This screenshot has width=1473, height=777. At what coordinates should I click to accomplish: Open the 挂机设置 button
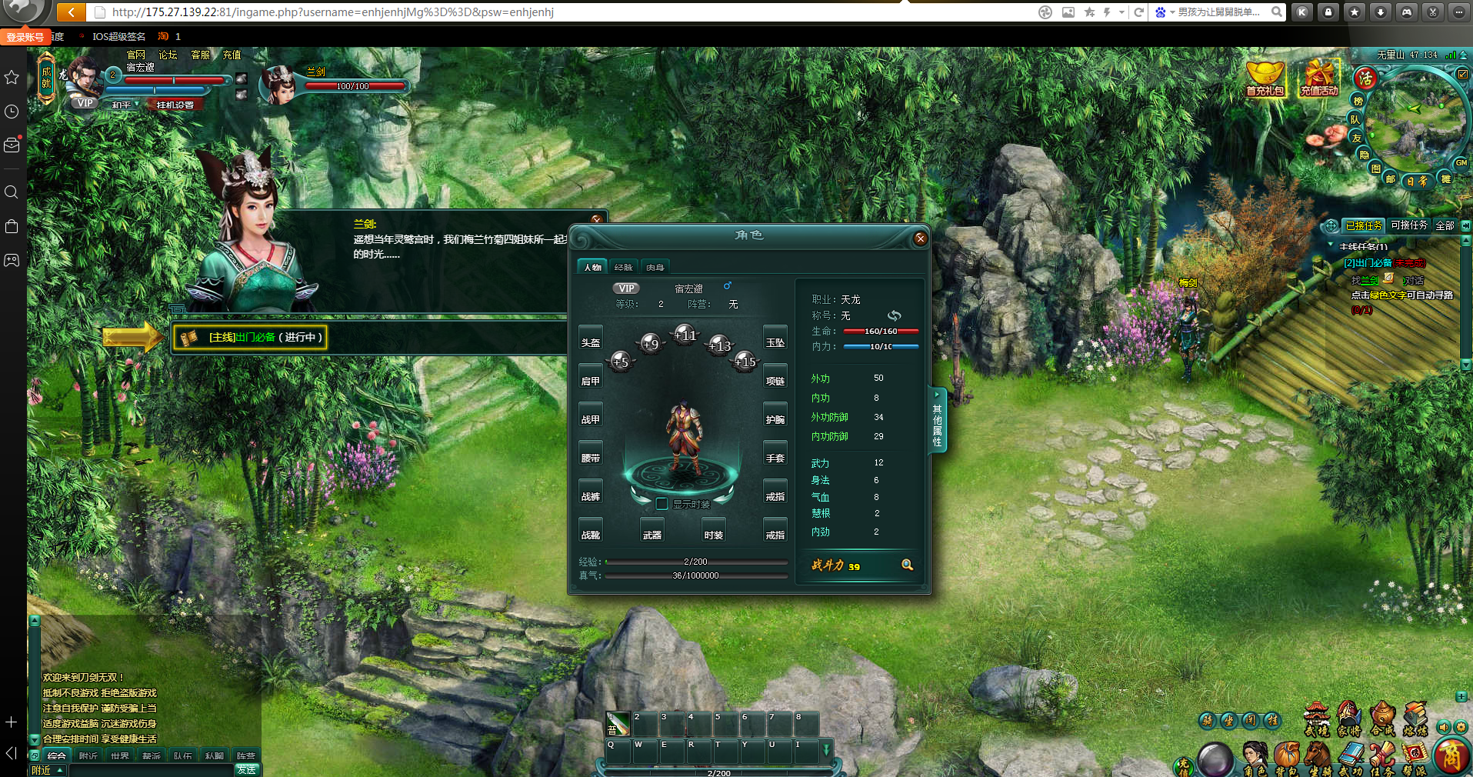175,105
